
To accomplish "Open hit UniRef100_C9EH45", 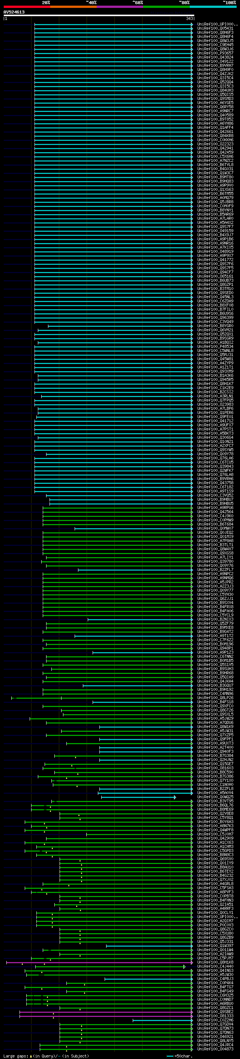I will (x=215, y=45).
